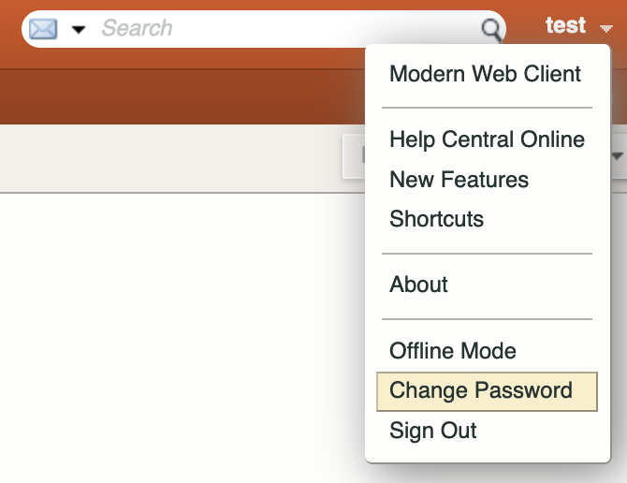Click the mail envelope search-type icon

click(x=43, y=29)
